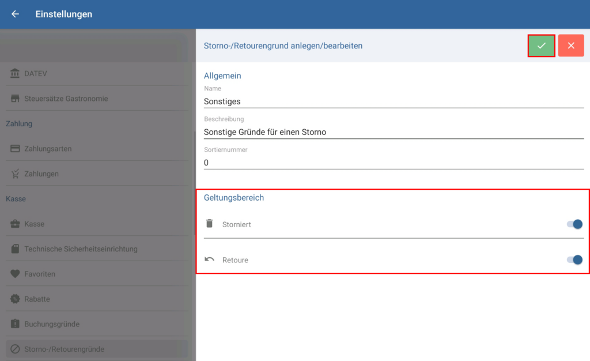Click the Storniert trash can icon

[x=209, y=224]
